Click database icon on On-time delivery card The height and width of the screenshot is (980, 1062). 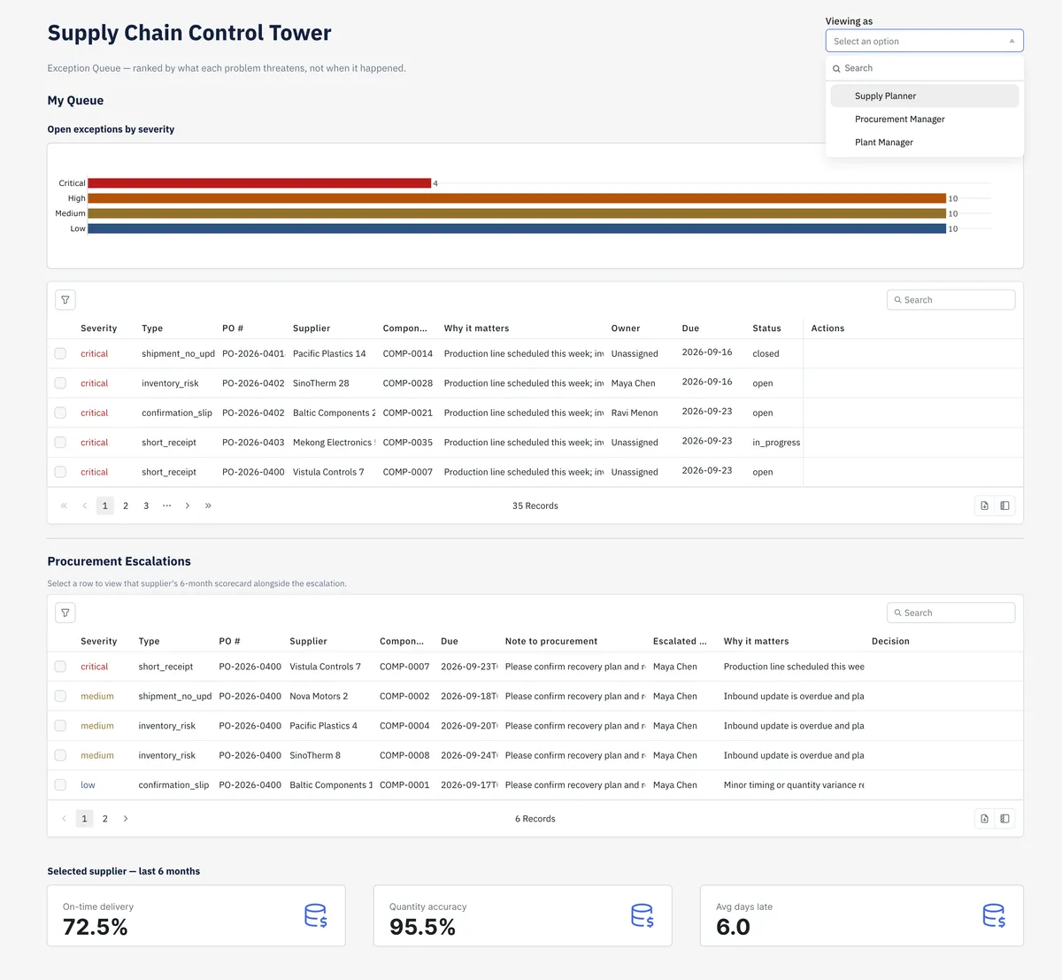pos(316,915)
